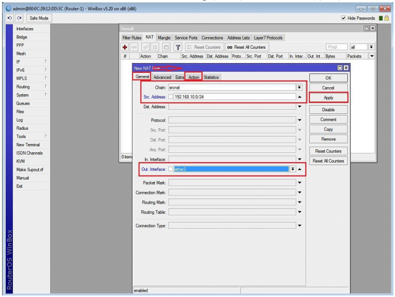Screen dimensions: 395x297
Task: Open the Chain dropdown list
Action: point(299,88)
